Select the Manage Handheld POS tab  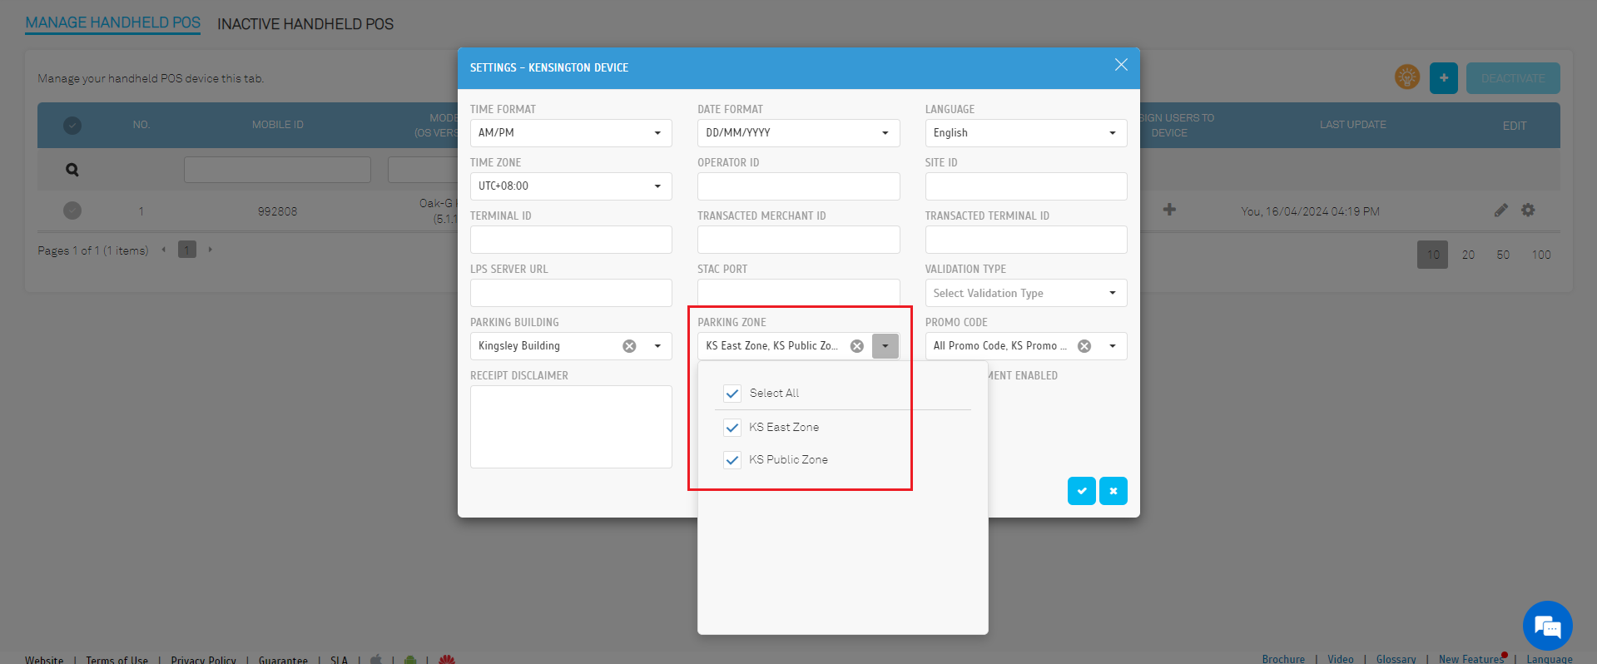112,22
